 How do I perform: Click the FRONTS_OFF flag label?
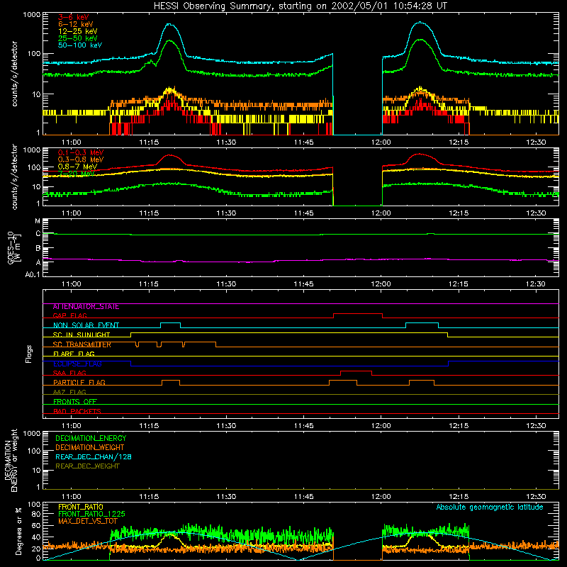[75, 402]
